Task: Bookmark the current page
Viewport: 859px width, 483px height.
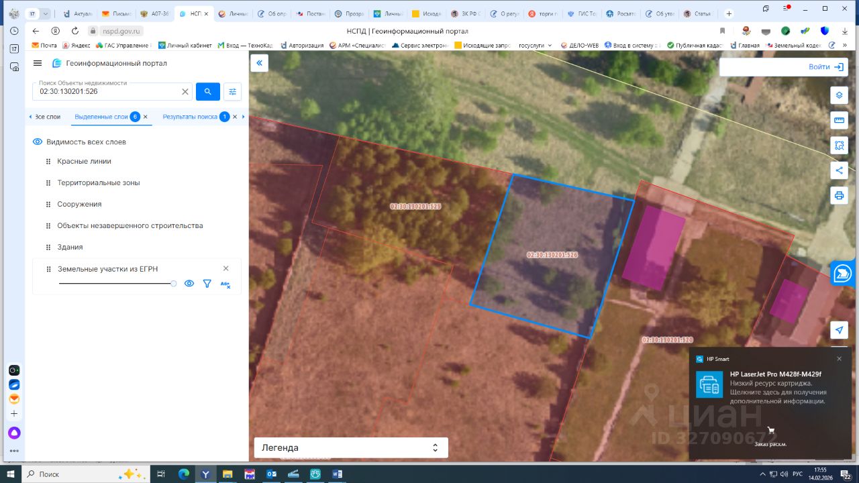Action: [722, 31]
